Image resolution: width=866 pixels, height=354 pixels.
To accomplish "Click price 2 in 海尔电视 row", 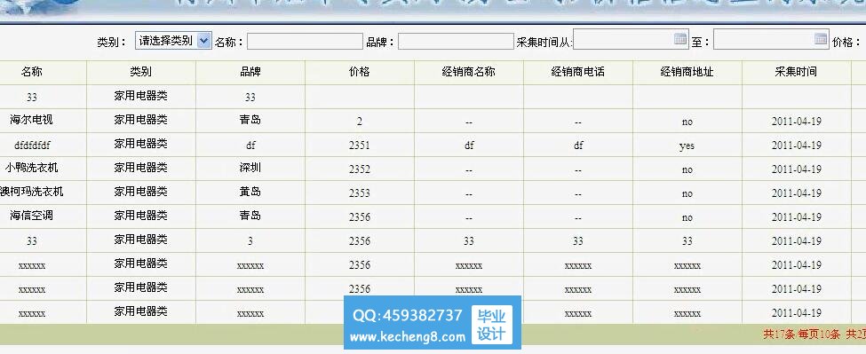I will 360,122.
